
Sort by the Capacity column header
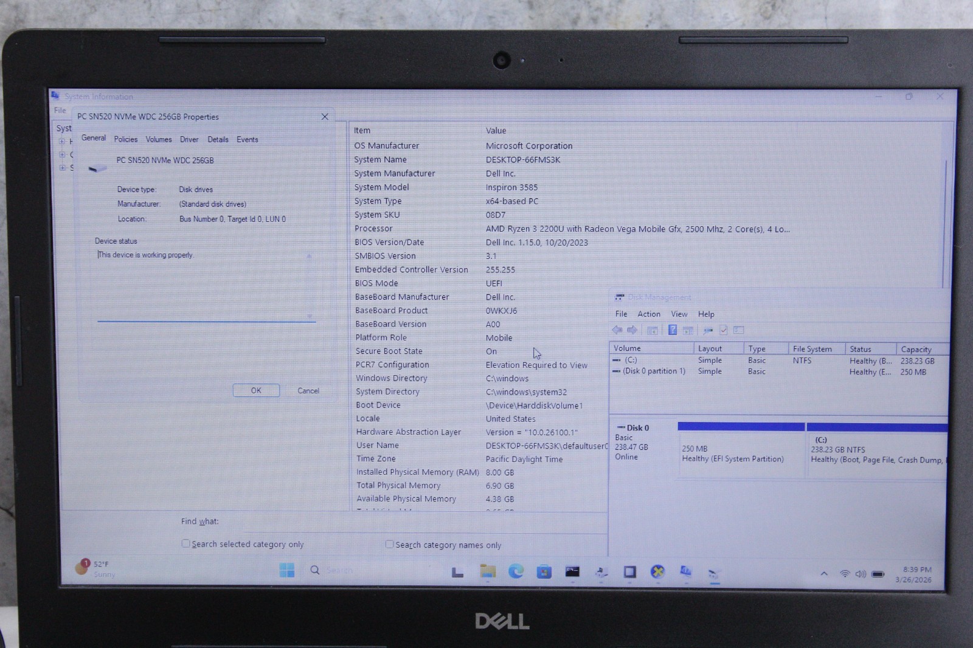(x=922, y=349)
